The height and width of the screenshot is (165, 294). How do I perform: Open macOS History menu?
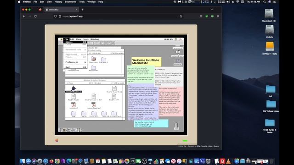tap(58, 2)
